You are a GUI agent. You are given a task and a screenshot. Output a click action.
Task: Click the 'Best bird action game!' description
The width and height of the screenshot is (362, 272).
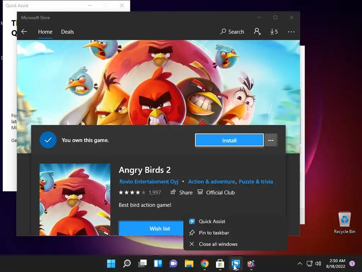pos(145,205)
